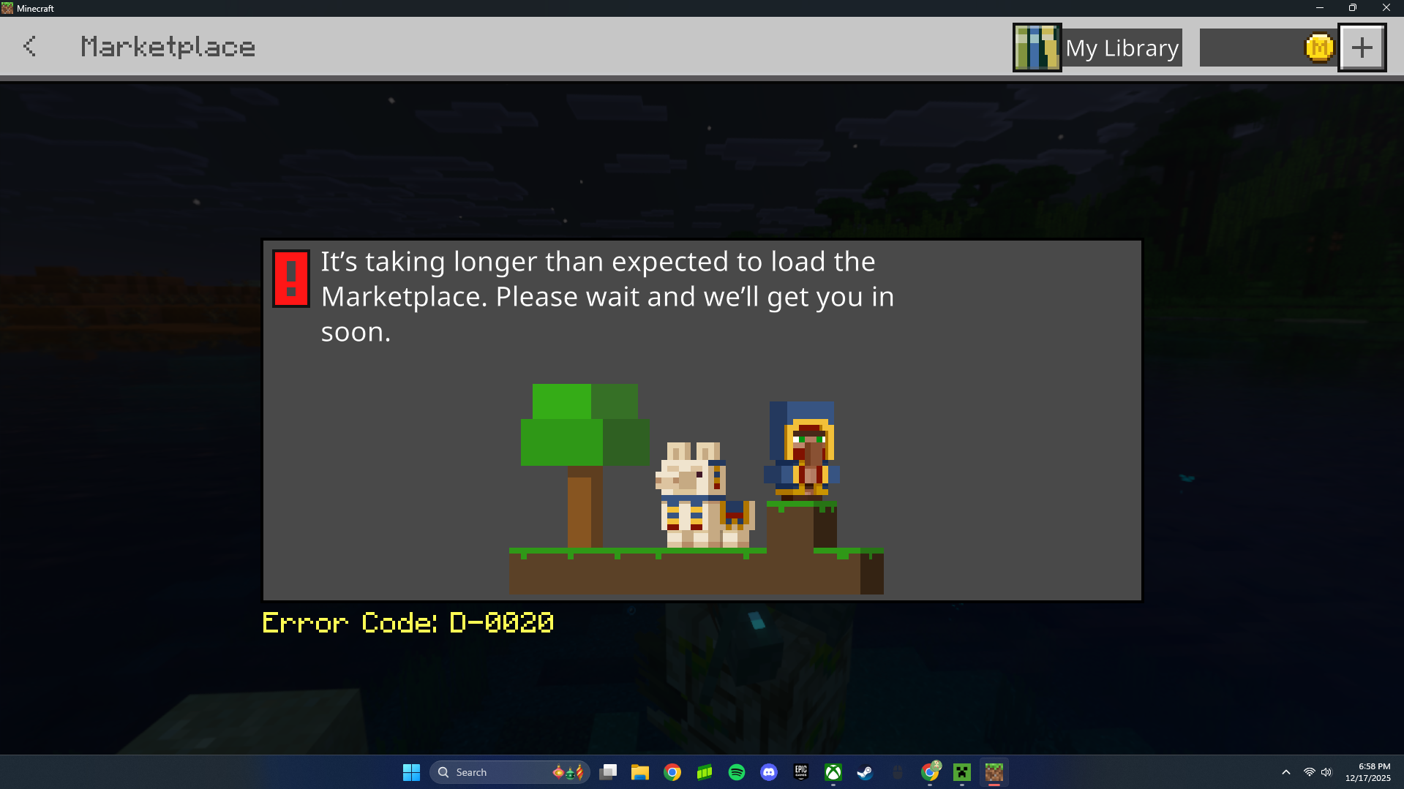Restore down the Minecraft window
The image size is (1404, 789).
(x=1353, y=8)
